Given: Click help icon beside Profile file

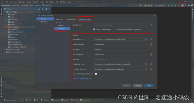Looking at the screenshot, I should click(151, 64).
